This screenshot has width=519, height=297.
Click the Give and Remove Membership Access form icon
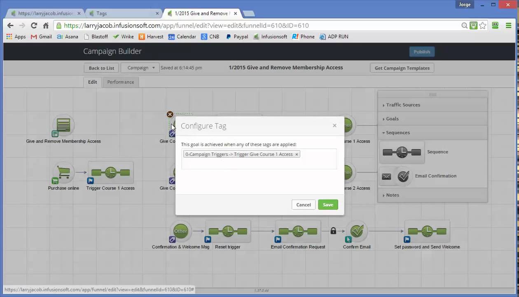[x=63, y=125]
